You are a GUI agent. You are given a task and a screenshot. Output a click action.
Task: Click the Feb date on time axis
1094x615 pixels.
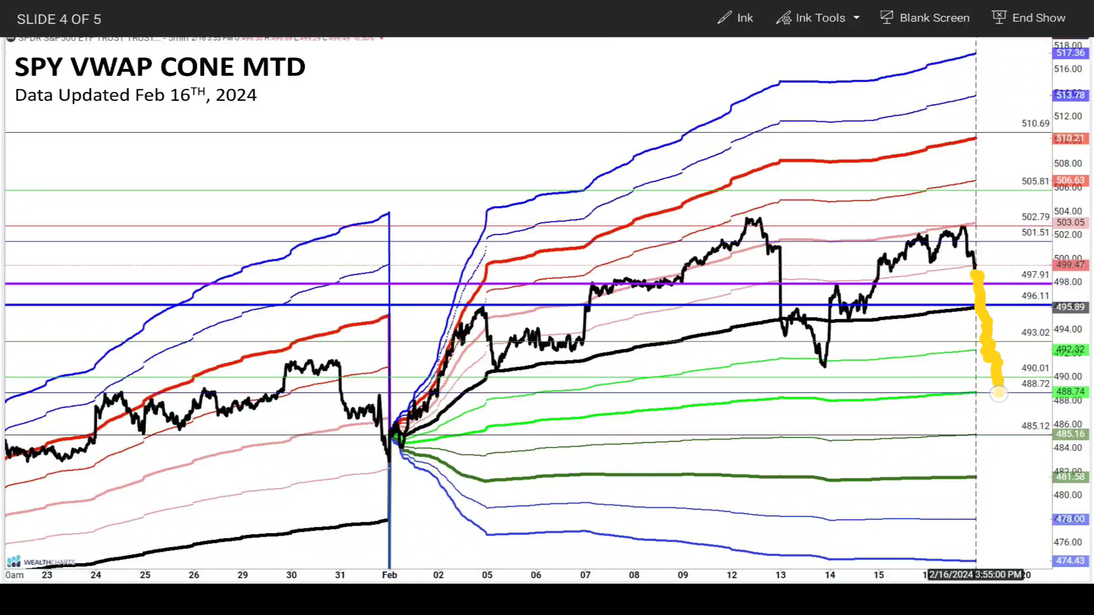[x=390, y=575]
